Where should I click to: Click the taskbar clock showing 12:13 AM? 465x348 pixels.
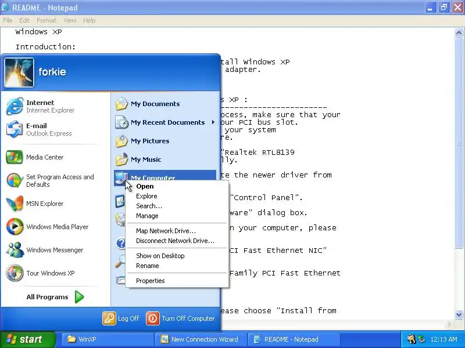[443, 339]
